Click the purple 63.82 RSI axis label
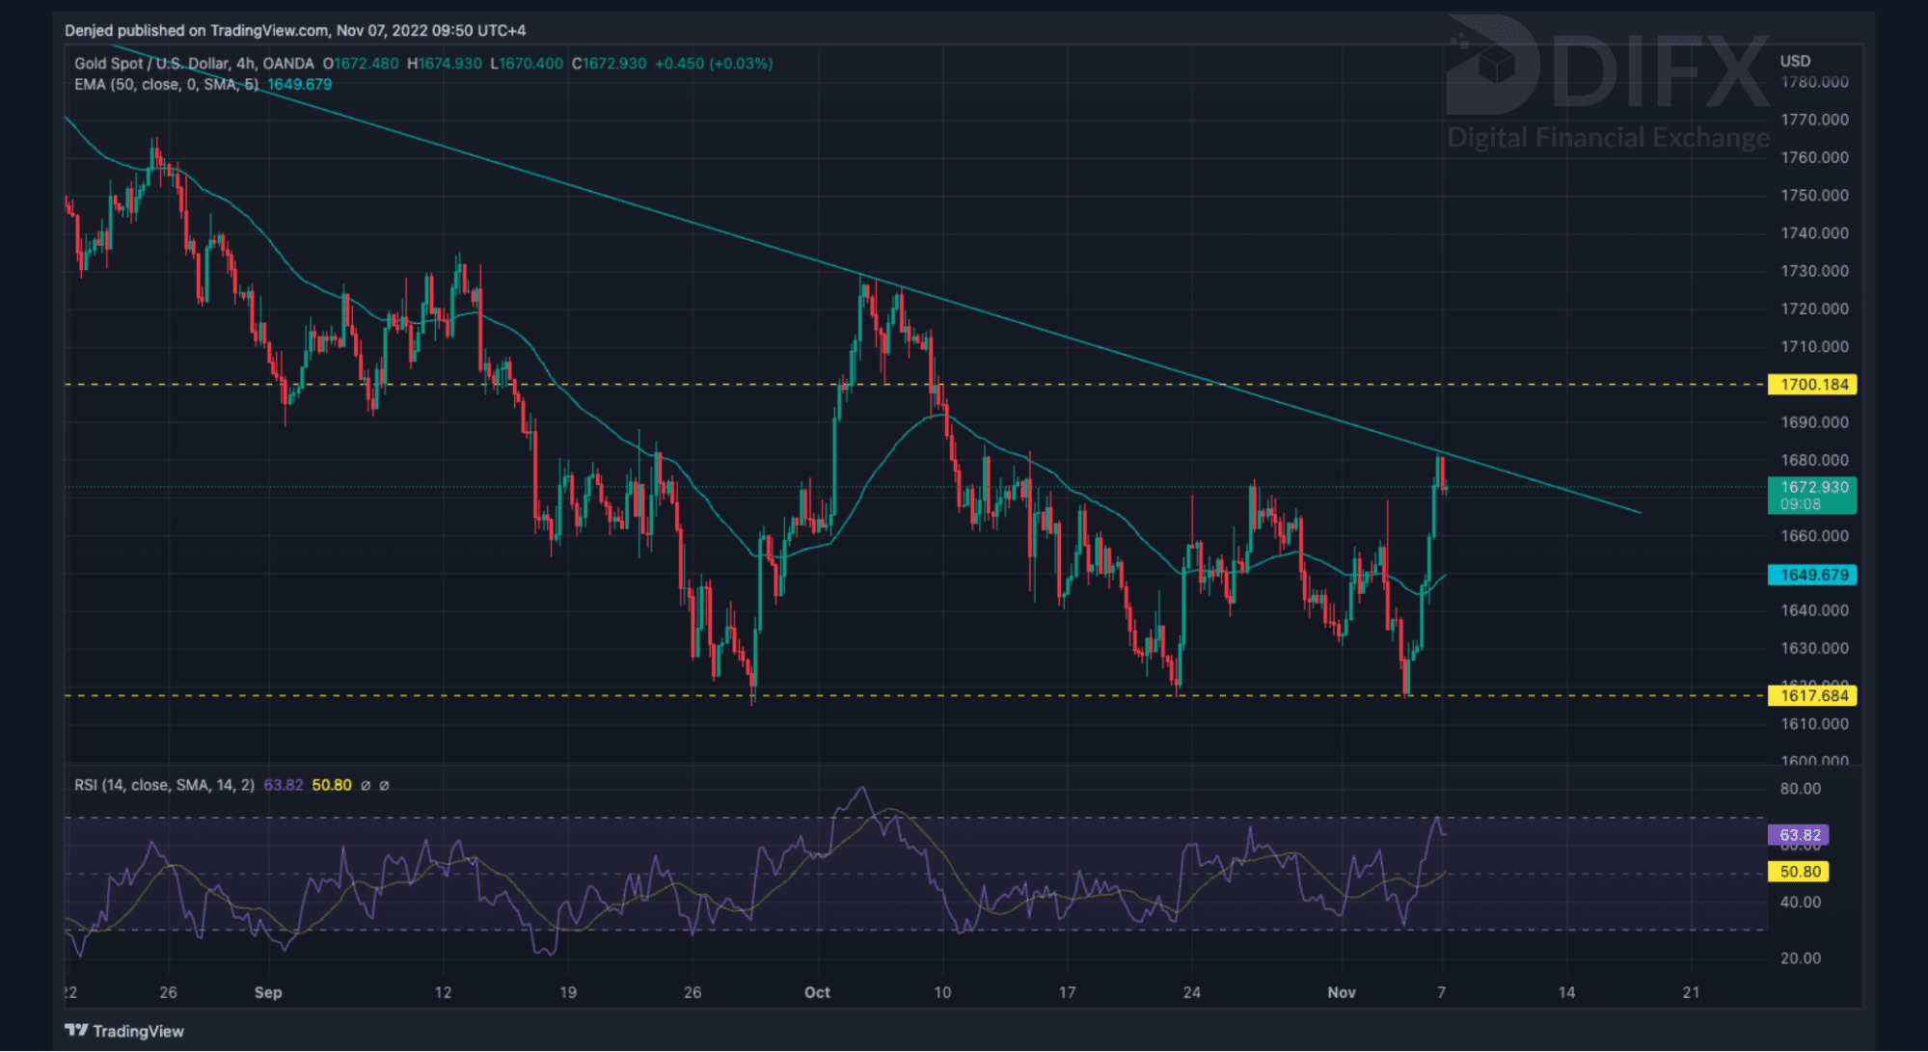This screenshot has height=1052, width=1928. click(1799, 835)
